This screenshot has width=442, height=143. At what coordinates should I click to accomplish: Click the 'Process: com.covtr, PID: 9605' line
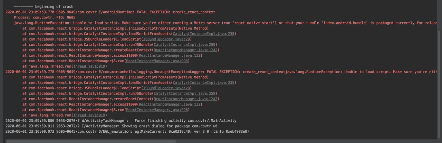[x=45, y=17]
